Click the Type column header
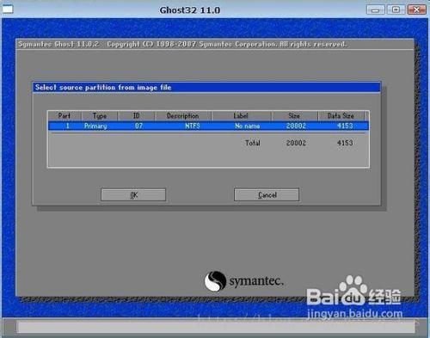 [x=100, y=116]
